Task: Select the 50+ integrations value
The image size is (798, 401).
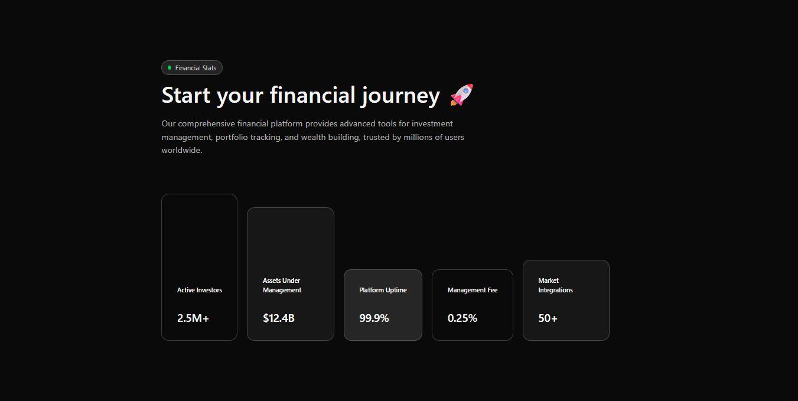Action: pyautogui.click(x=548, y=318)
